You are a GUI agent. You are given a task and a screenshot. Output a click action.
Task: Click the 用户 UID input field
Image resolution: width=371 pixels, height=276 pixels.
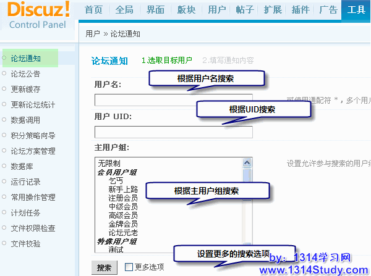(x=173, y=132)
